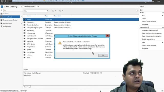The image size is (164, 92).
Task: Select the ForeignSecurityPrincipals row
Action: click(81, 28)
